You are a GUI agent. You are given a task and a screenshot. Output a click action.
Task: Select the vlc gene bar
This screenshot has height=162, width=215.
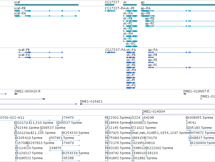130,5
